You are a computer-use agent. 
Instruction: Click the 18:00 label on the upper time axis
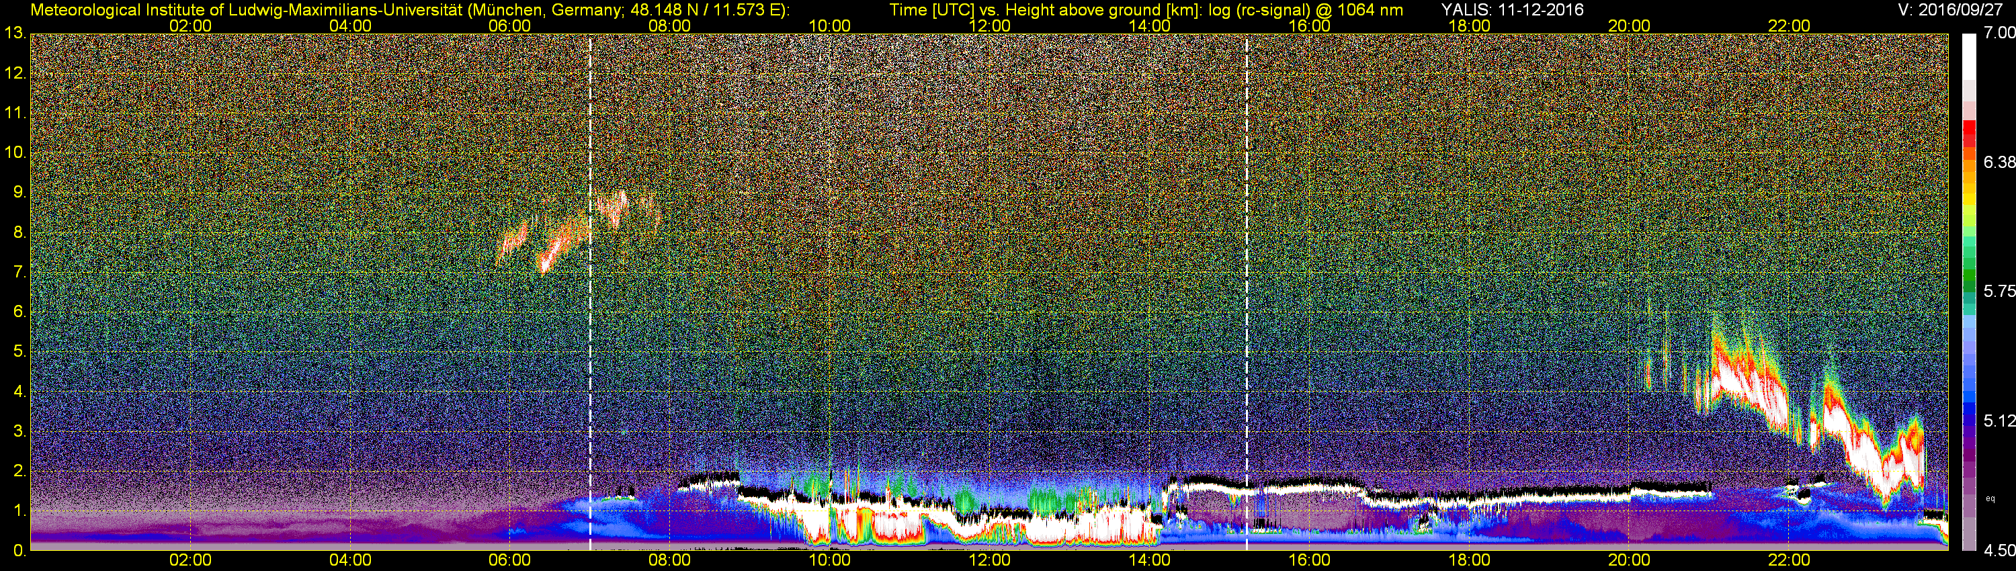[1469, 26]
